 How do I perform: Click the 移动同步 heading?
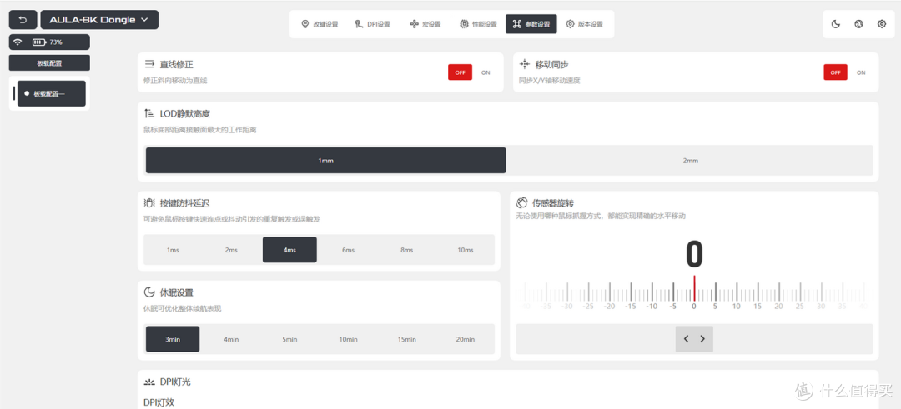point(551,64)
